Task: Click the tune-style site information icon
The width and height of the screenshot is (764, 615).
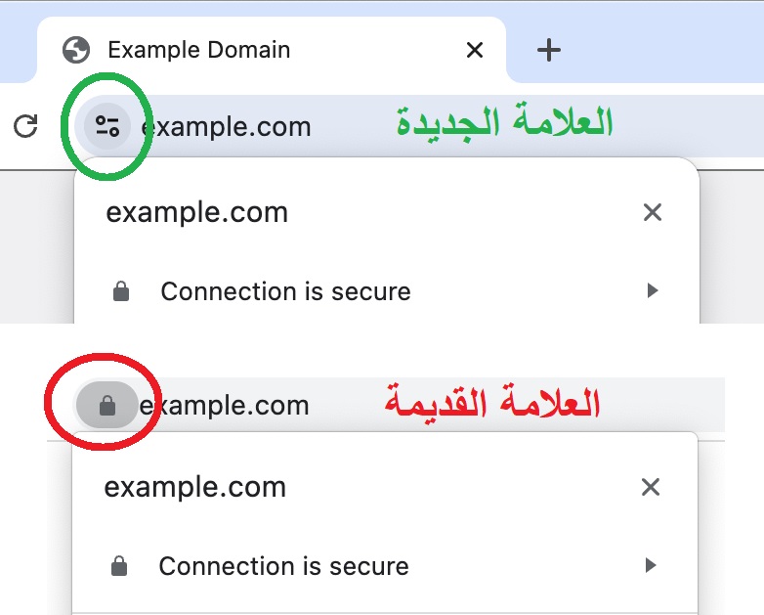Action: 106,126
